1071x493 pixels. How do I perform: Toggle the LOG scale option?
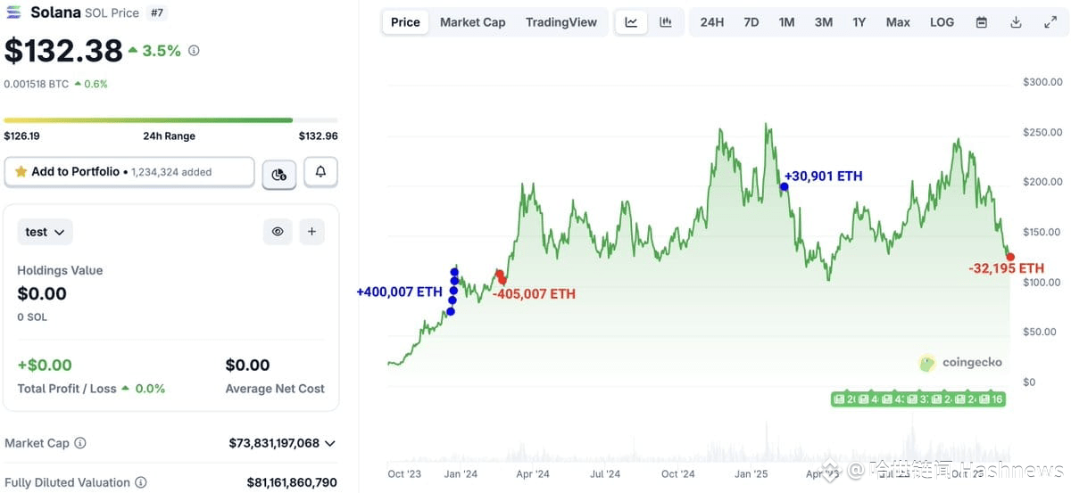(942, 22)
